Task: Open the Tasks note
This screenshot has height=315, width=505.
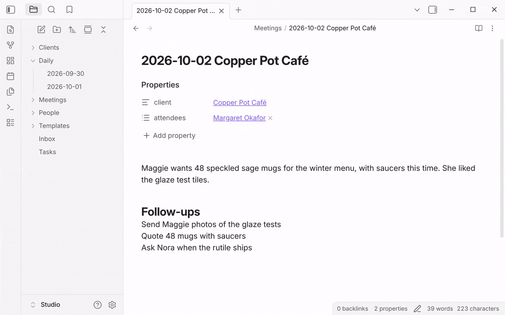Action: click(x=47, y=152)
